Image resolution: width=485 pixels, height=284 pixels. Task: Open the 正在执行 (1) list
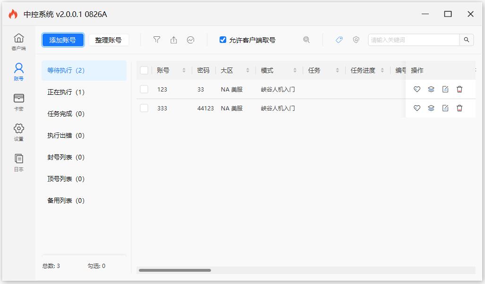[x=66, y=92]
